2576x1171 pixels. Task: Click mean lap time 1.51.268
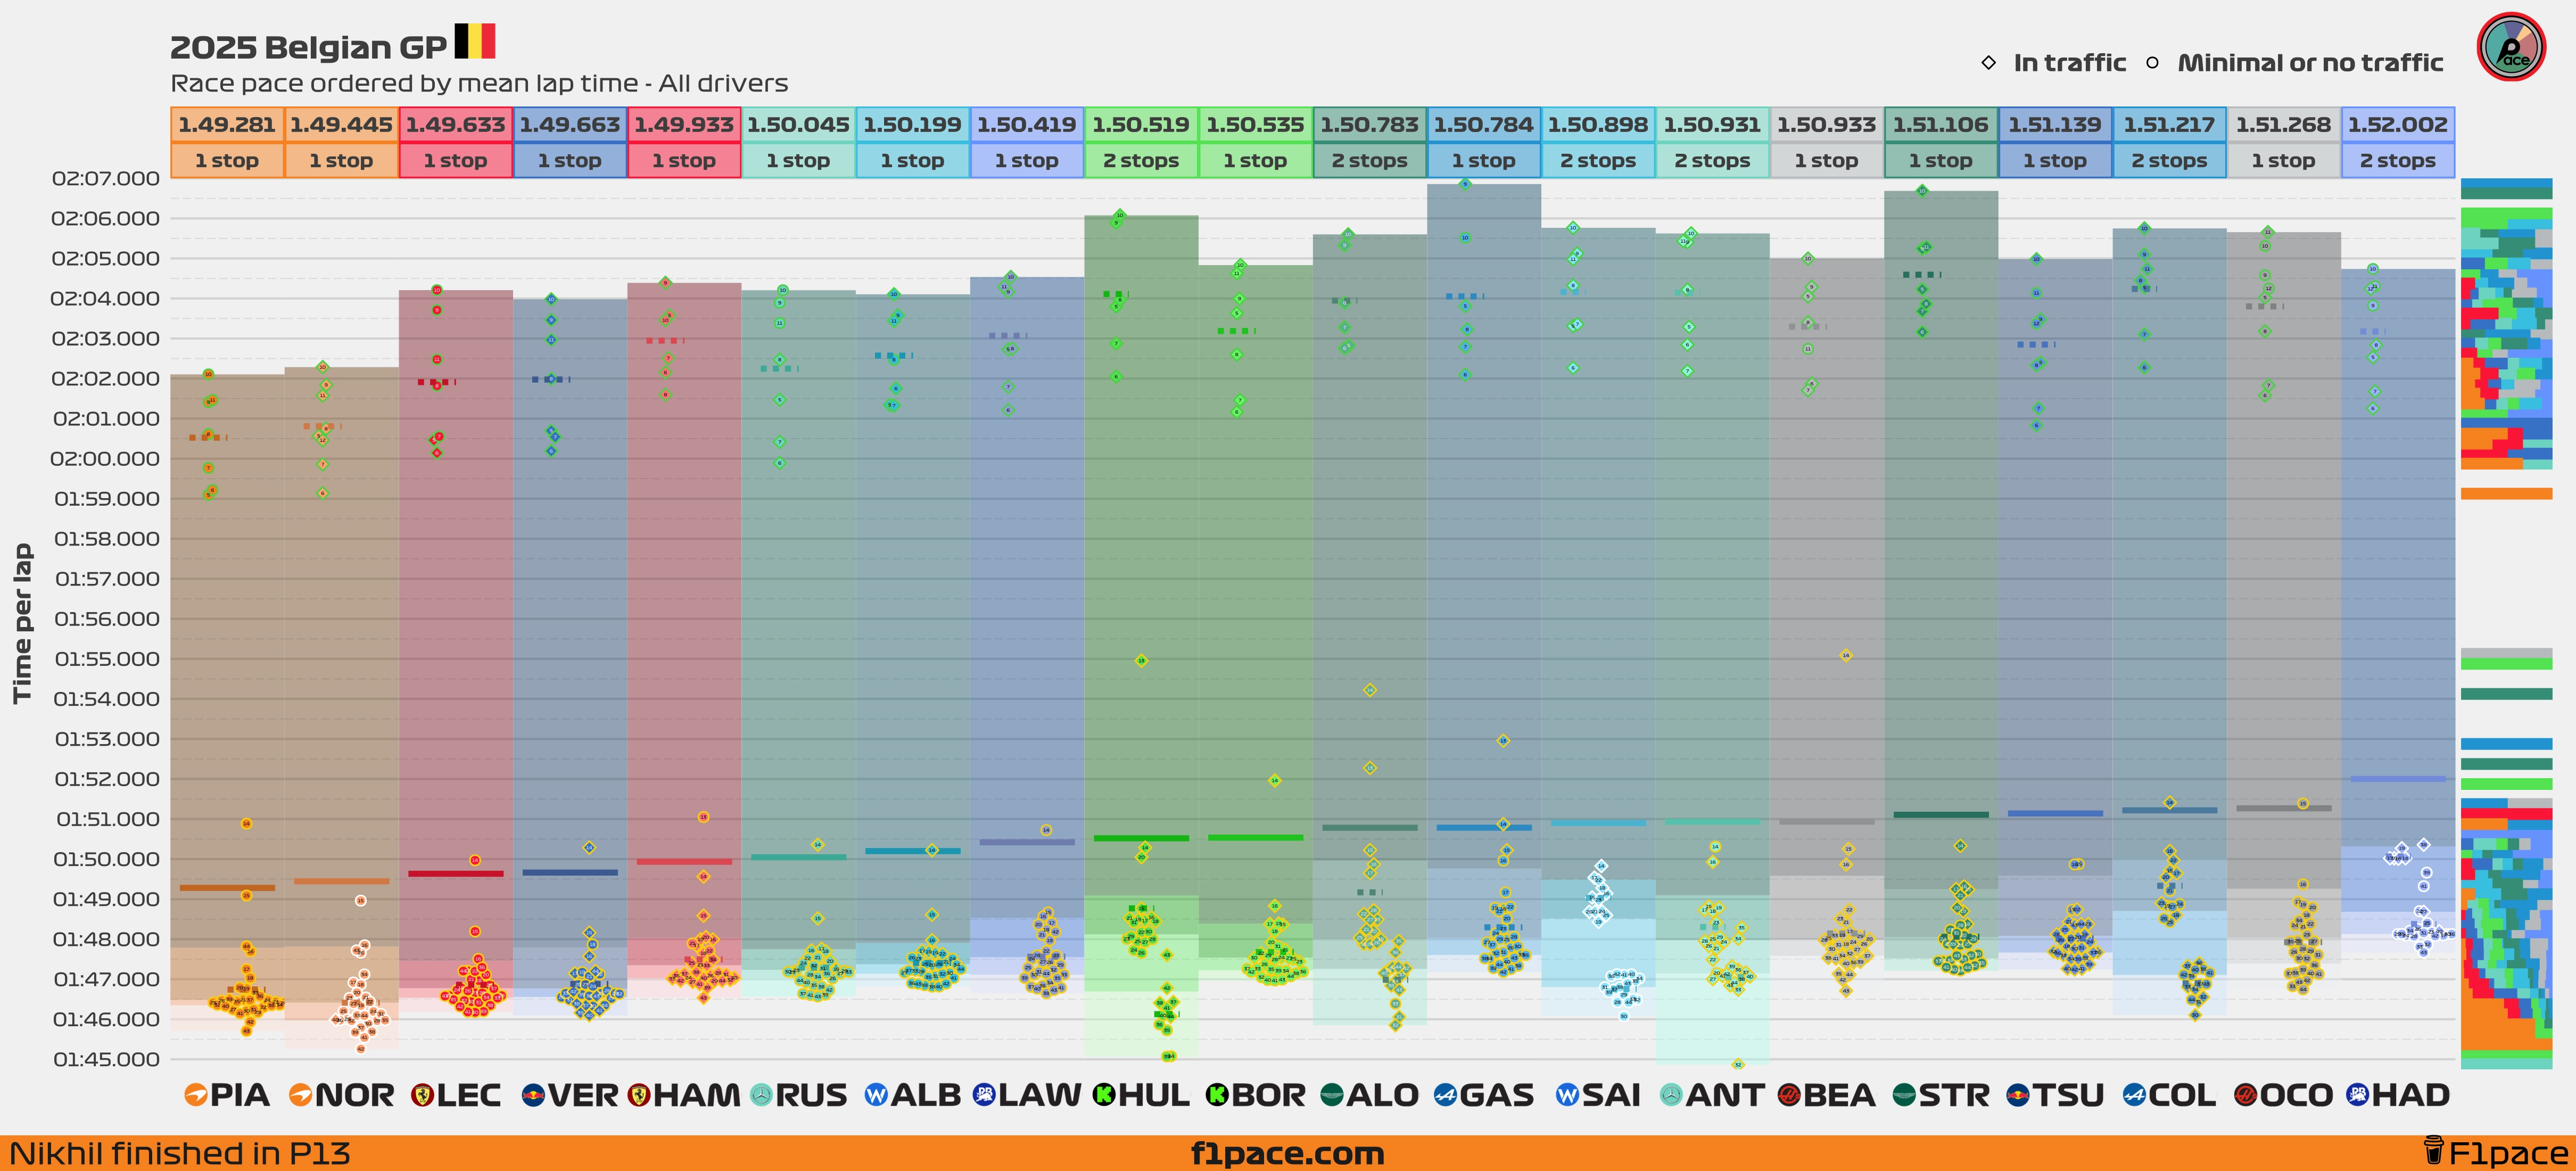[x=2283, y=125]
